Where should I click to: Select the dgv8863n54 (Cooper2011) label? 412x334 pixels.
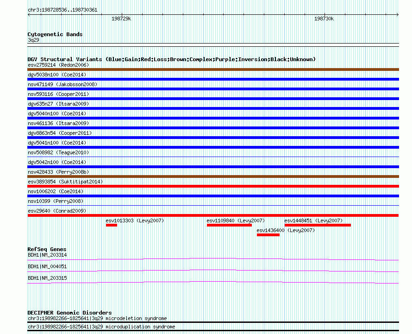60,133
